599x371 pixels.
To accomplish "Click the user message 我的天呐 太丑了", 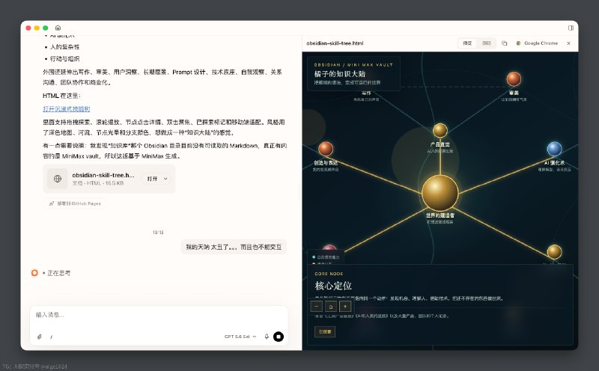I will tap(234, 247).
